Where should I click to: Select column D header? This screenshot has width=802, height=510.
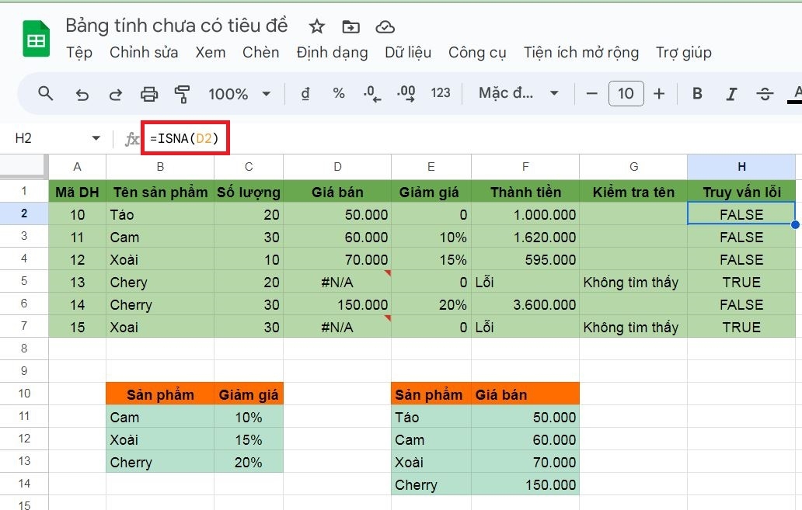(x=337, y=167)
